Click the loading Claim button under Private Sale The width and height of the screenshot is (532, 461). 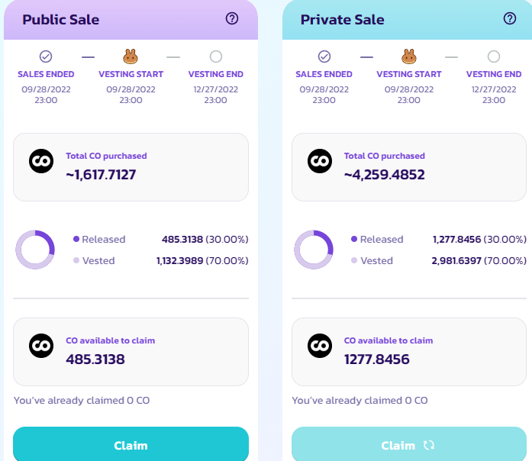[408, 445]
